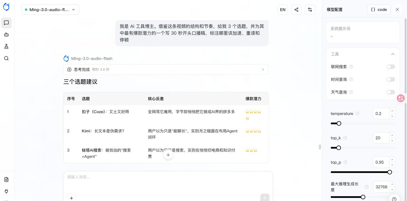Open the plug connector icon in sidebar
The height and width of the screenshot is (201, 407).
tap(6, 191)
